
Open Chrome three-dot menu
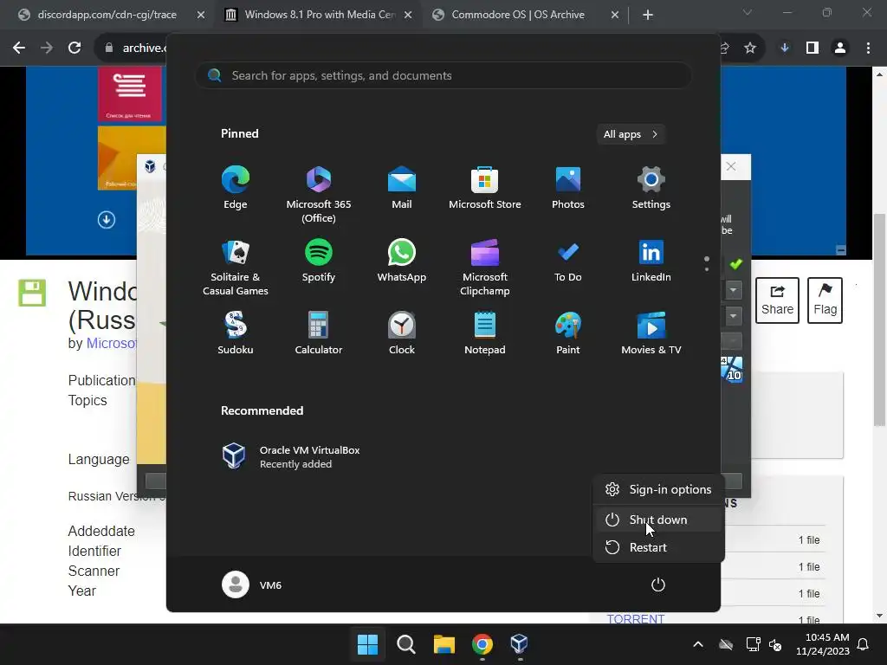[x=868, y=48]
